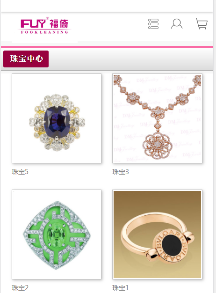This screenshot has height=293, width=216.
Task: Select the 珠宝中心 section tab
Action: tap(26, 59)
